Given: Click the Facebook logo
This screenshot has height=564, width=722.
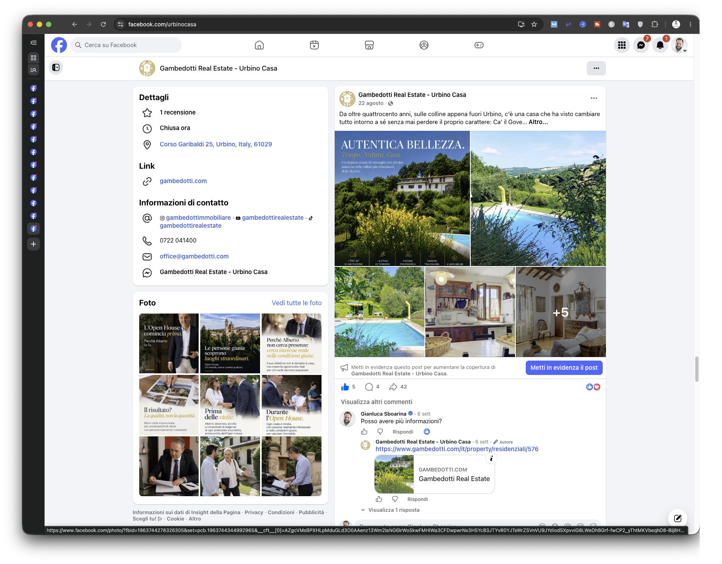Looking at the screenshot, I should [x=59, y=45].
